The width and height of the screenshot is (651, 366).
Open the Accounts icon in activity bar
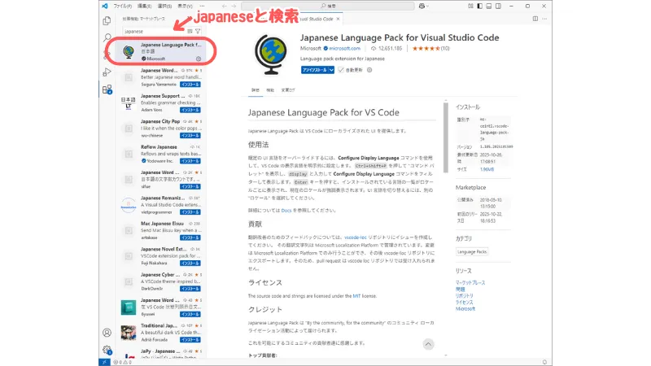pos(107,333)
